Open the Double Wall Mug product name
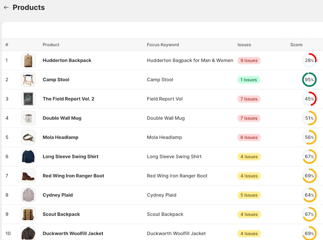Image resolution: width=323 pixels, height=240 pixels. (x=62, y=118)
